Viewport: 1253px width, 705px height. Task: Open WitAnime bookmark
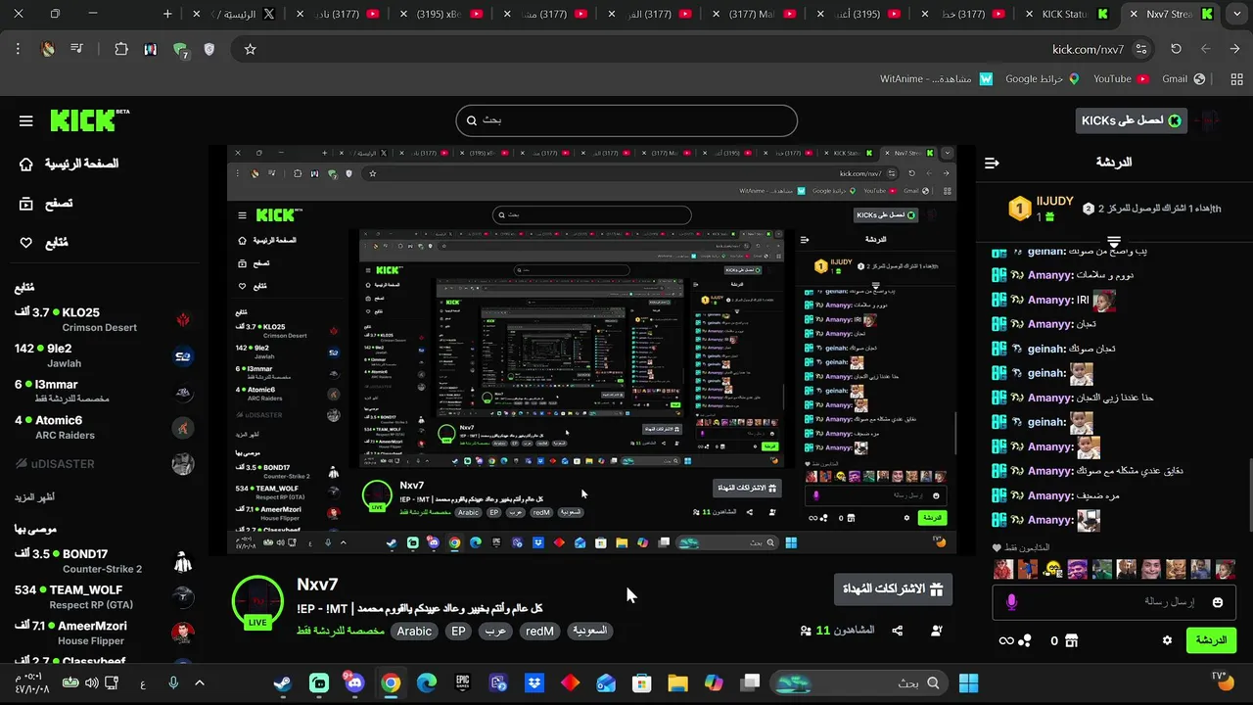click(x=936, y=79)
